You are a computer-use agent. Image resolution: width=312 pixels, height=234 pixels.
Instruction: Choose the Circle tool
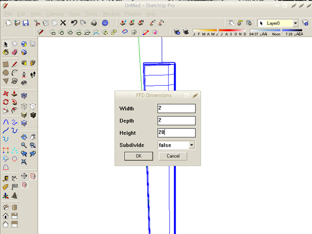tap(6, 73)
